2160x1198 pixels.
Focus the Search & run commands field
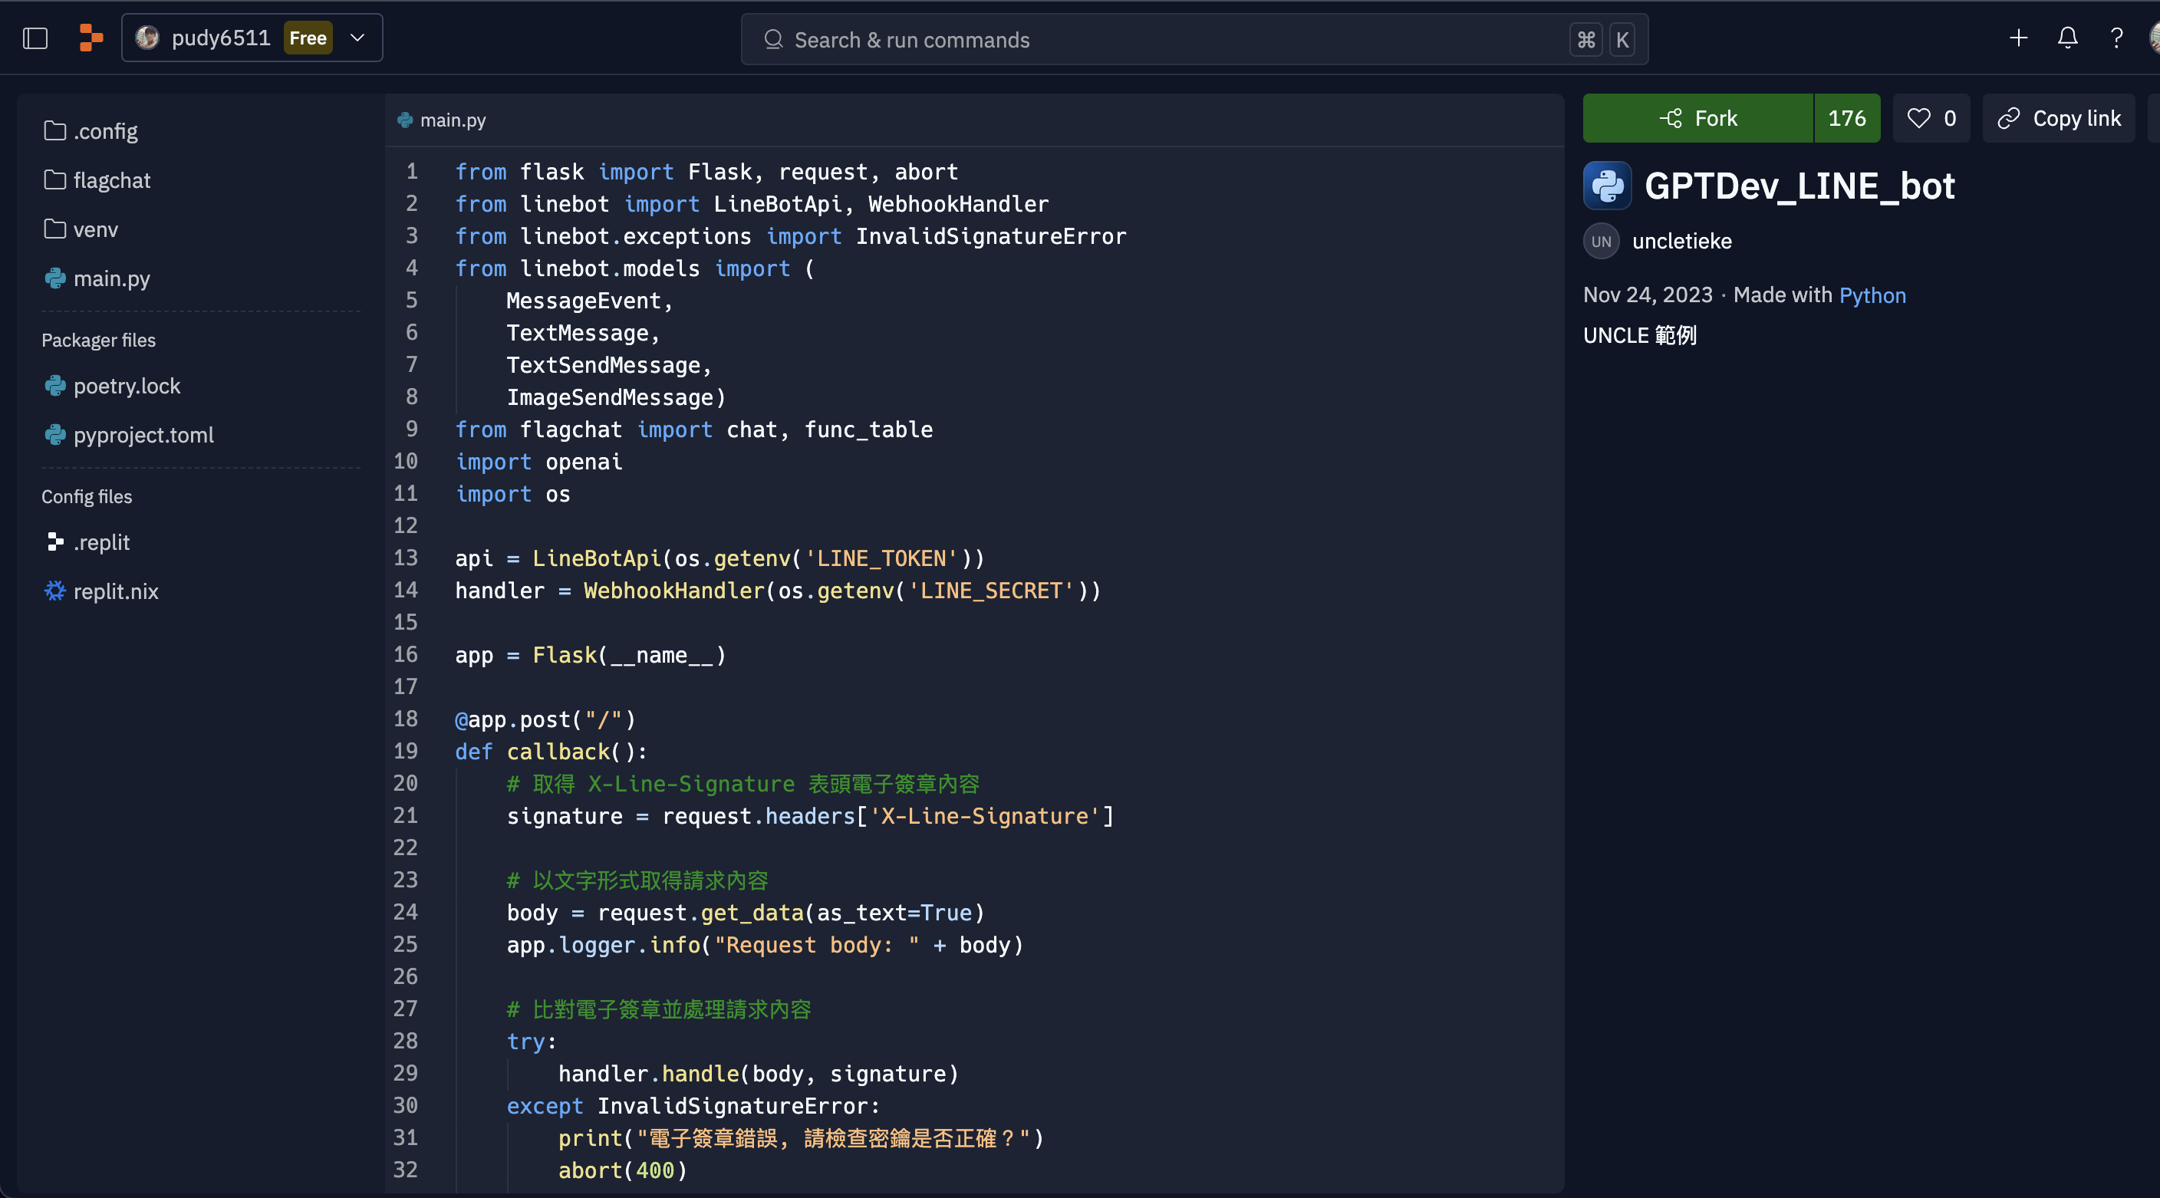(x=1194, y=39)
